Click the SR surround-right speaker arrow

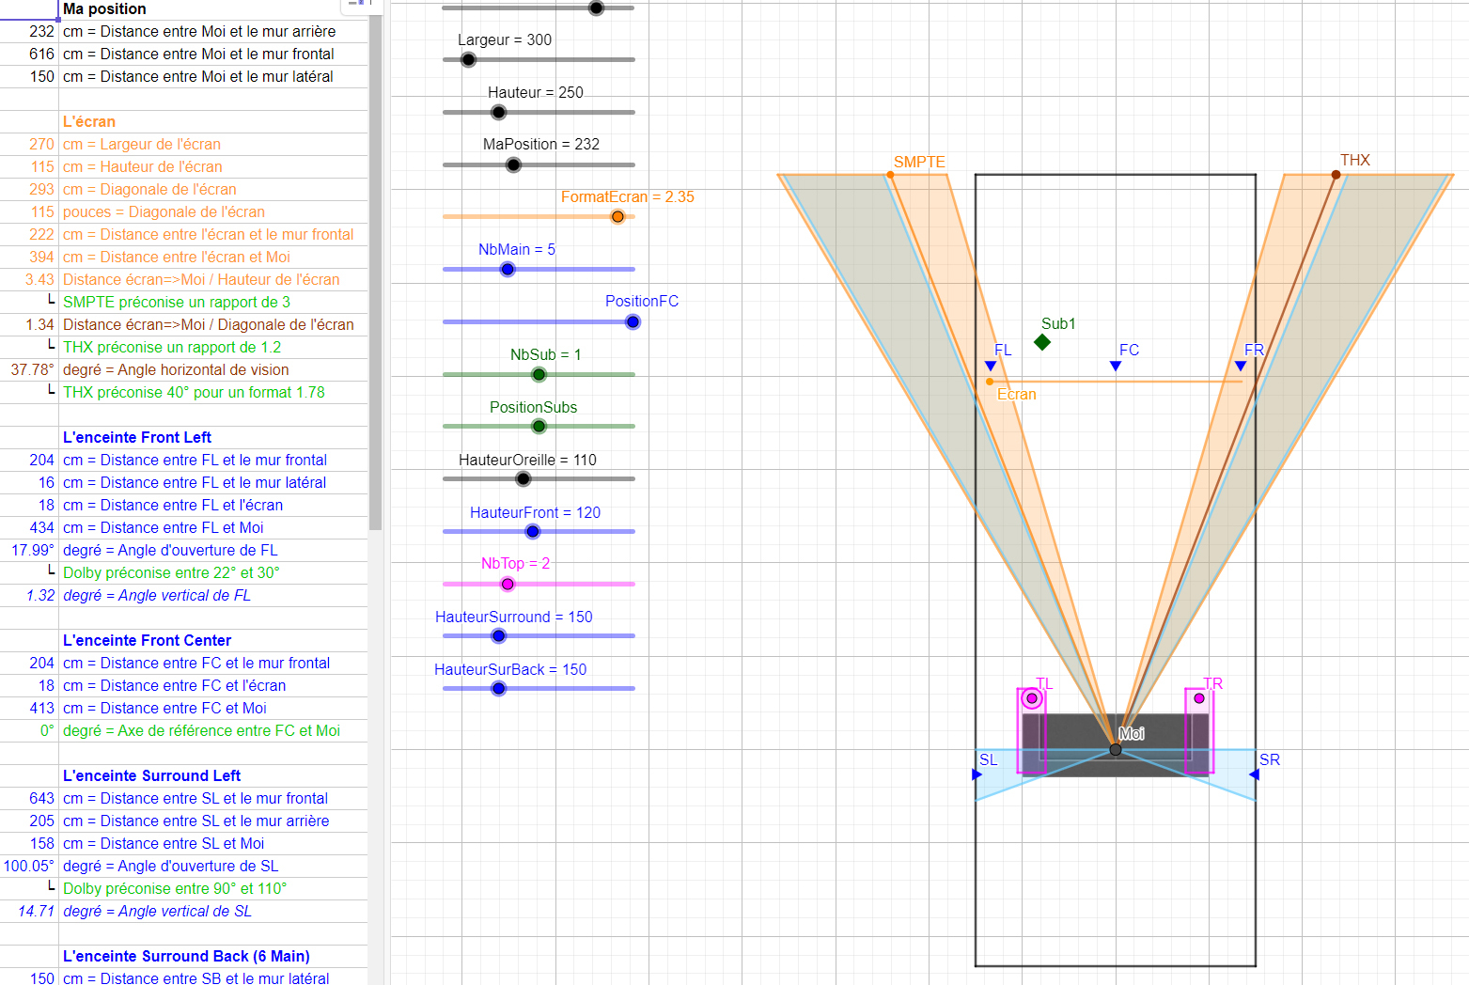point(1254,774)
